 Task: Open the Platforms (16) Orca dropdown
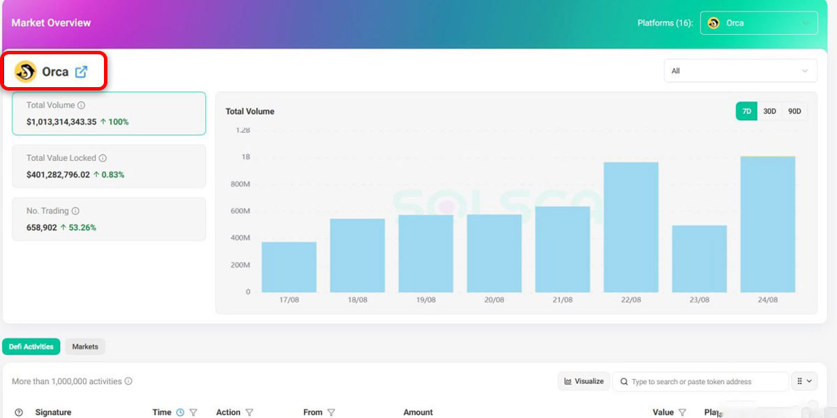[759, 23]
